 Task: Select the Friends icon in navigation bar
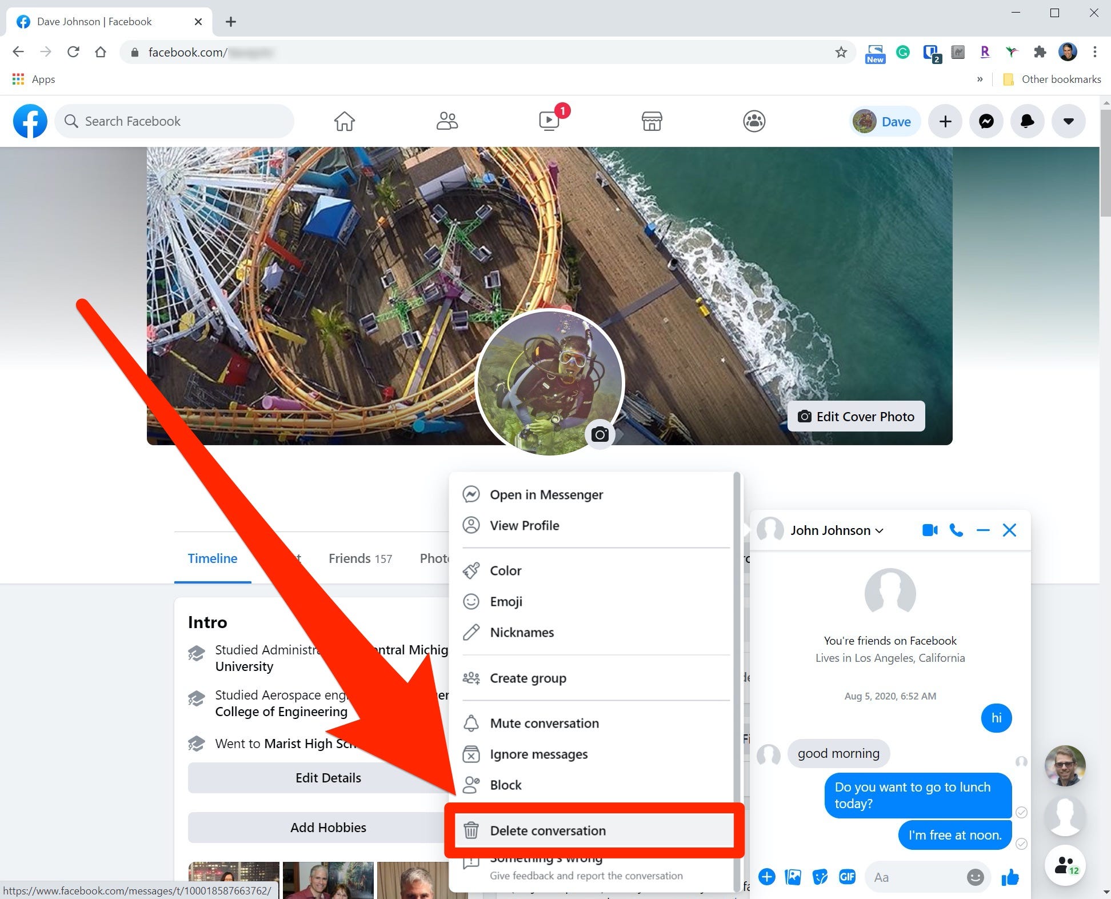coord(447,121)
